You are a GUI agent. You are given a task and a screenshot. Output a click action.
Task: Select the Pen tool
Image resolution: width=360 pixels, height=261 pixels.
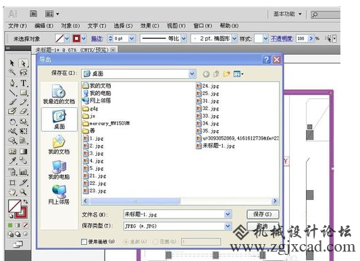pyautogui.click(x=12, y=83)
